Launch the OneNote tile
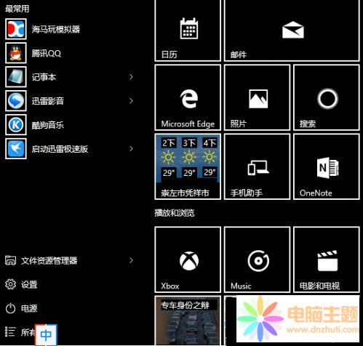Image resolution: width=363 pixels, height=346 pixels. point(327,166)
